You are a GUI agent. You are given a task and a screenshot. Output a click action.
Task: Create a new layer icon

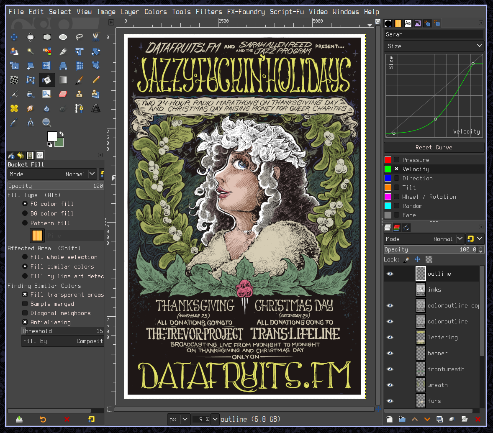point(389,419)
